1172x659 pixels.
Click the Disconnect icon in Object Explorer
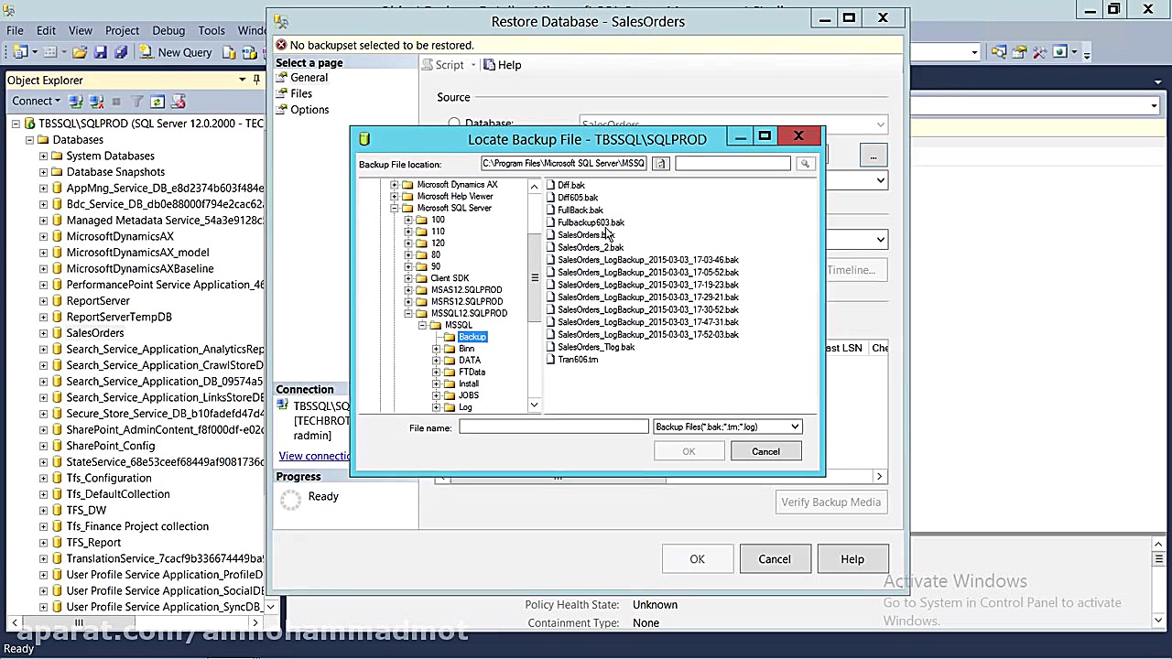96,101
